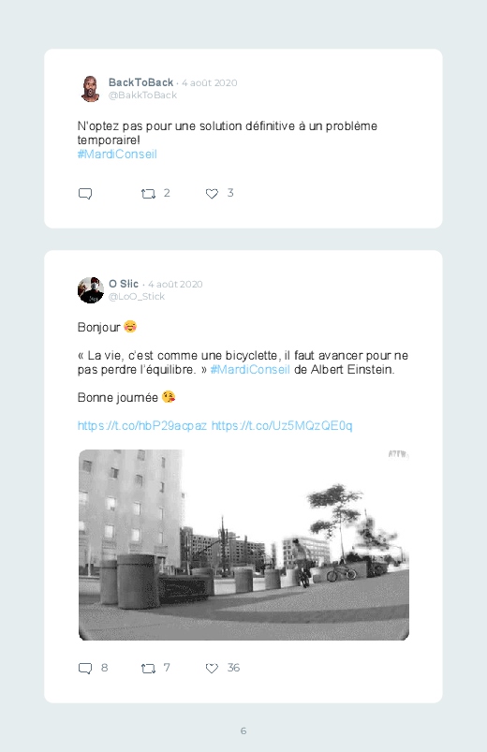Retweet the BackToBack tweet
This screenshot has height=752, width=487.
(x=148, y=194)
